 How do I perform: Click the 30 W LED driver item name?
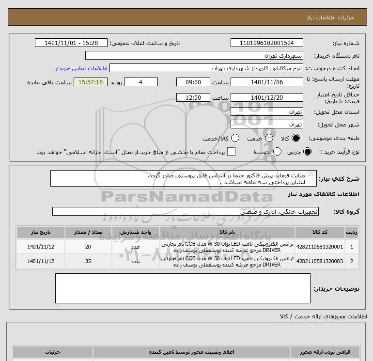(227, 247)
